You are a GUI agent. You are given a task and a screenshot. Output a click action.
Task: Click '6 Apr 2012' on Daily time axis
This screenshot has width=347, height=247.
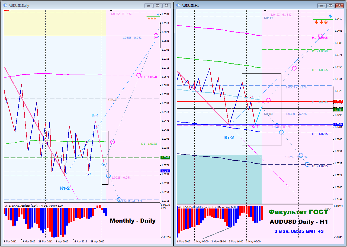tap(62, 241)
